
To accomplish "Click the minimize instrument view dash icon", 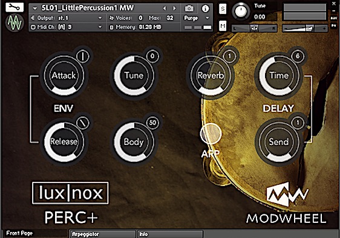I will (x=334, y=11).
